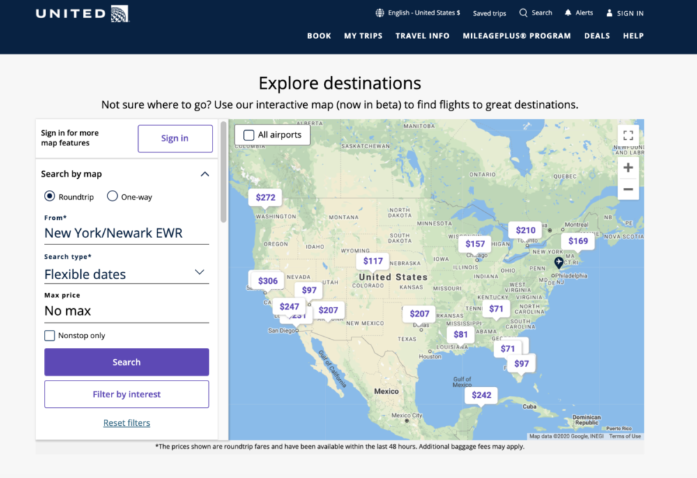
Task: Expand the map to fullscreen view
Action: point(628,135)
